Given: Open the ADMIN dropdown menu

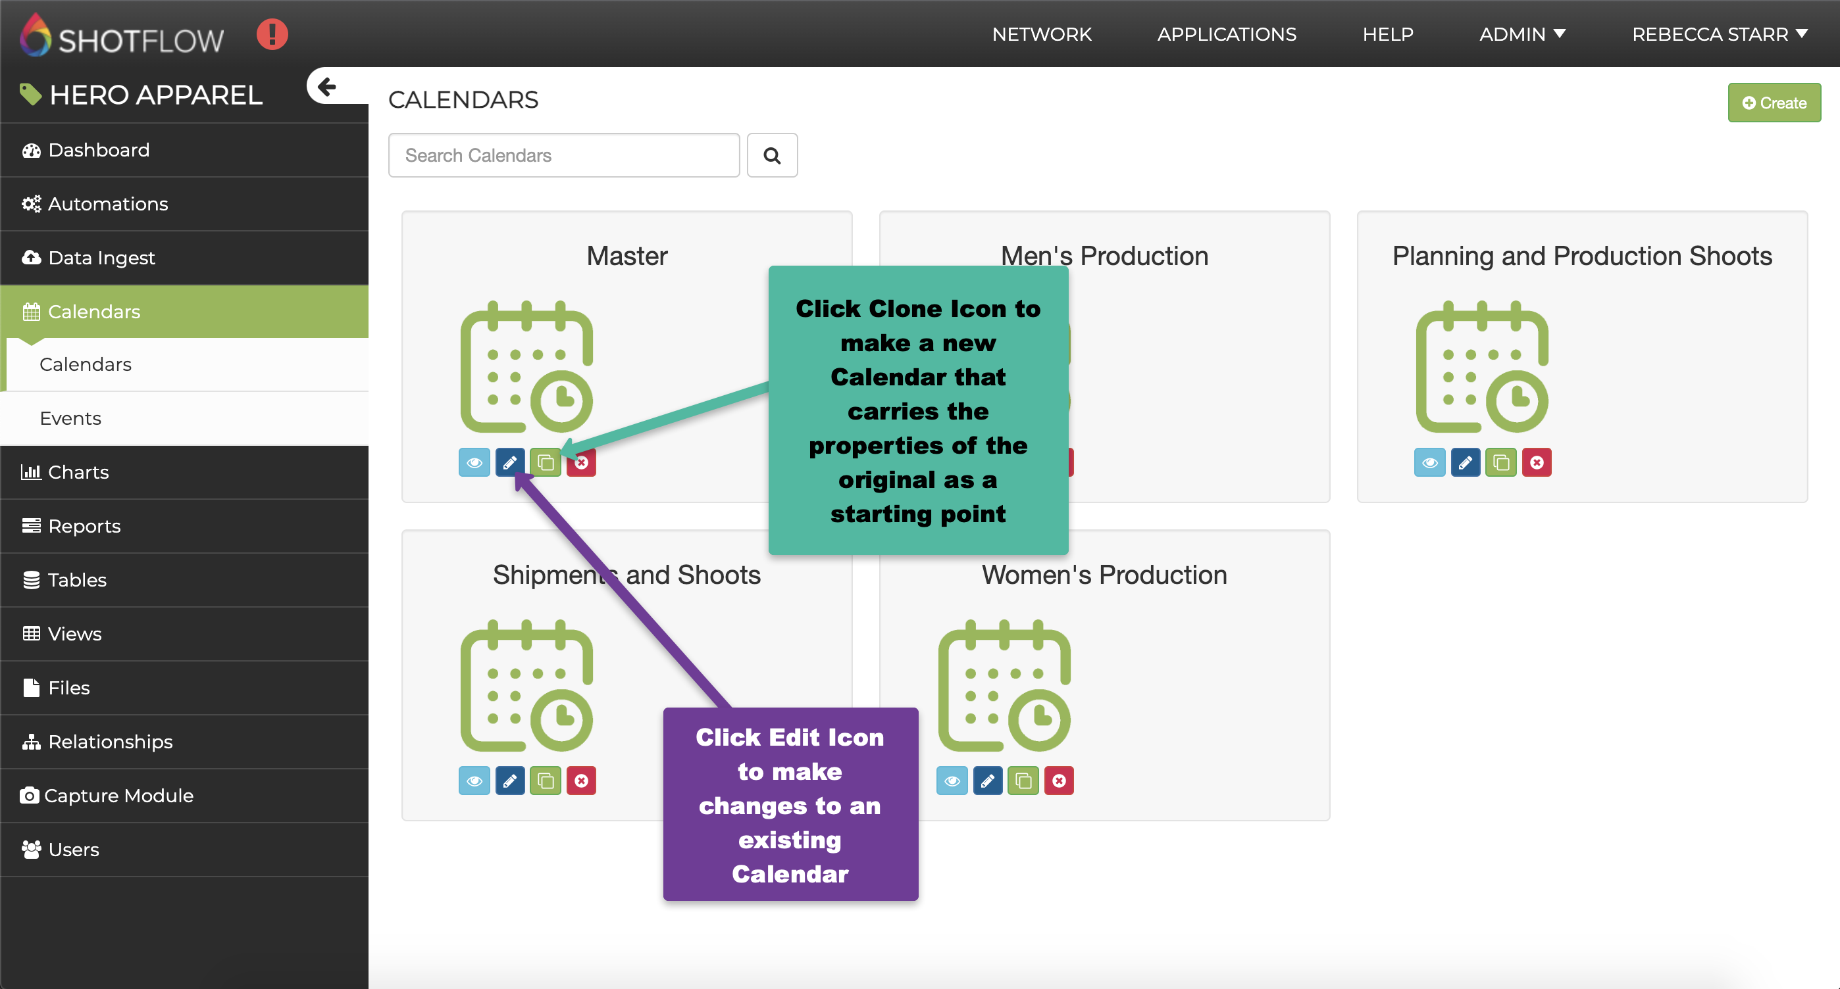Looking at the screenshot, I should click(1522, 34).
